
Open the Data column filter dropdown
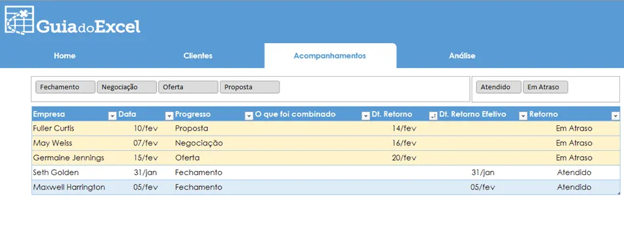pos(169,115)
